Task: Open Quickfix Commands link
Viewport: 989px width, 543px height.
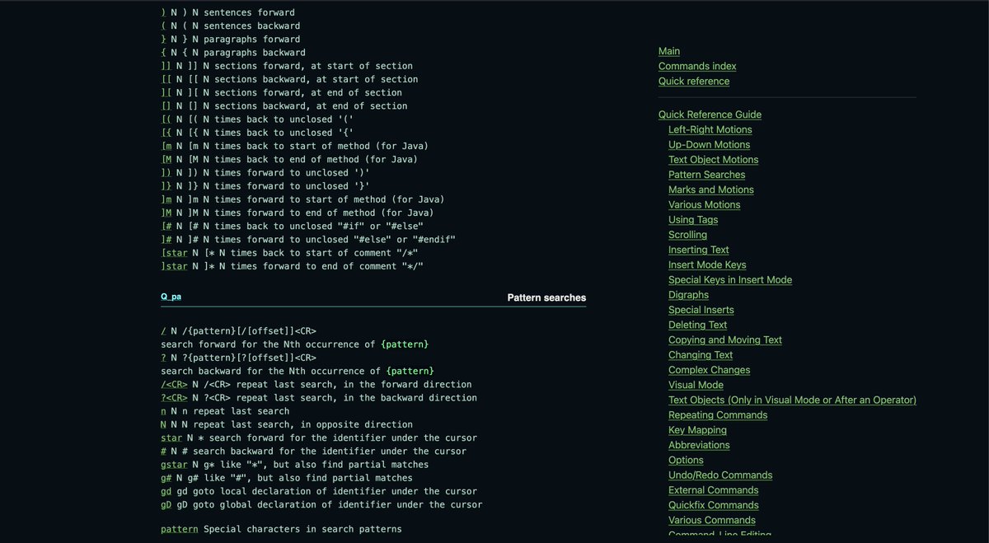Action: (714, 505)
